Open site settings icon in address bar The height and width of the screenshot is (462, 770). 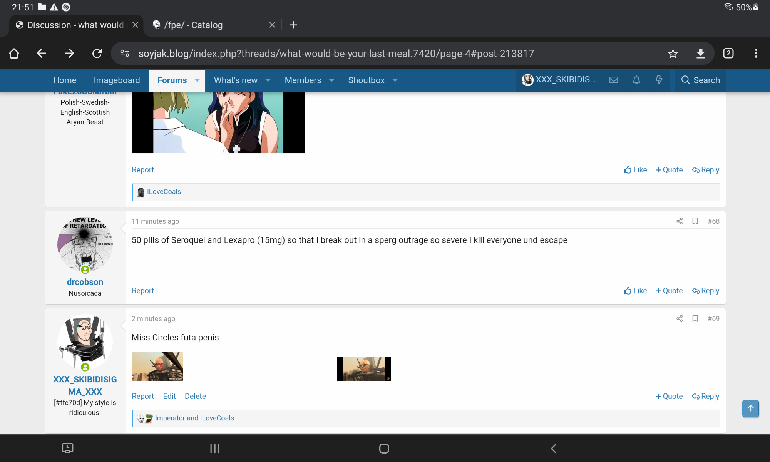[125, 54]
